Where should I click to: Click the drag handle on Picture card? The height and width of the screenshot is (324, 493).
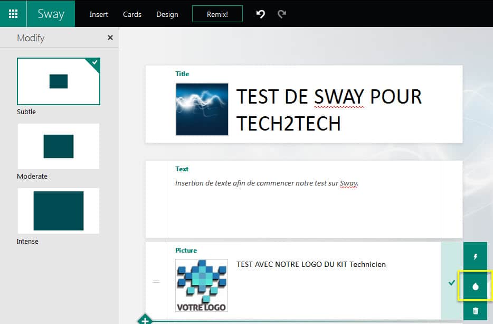click(156, 282)
